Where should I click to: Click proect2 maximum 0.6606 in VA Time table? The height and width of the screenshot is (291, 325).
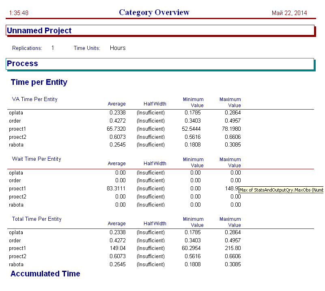coord(233,137)
